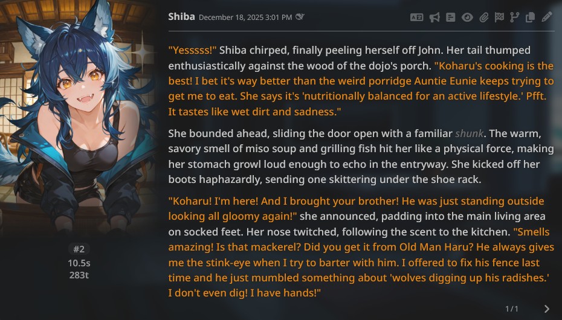Click the message timestamp December 18, 2025
562x320 pixels.
[245, 18]
